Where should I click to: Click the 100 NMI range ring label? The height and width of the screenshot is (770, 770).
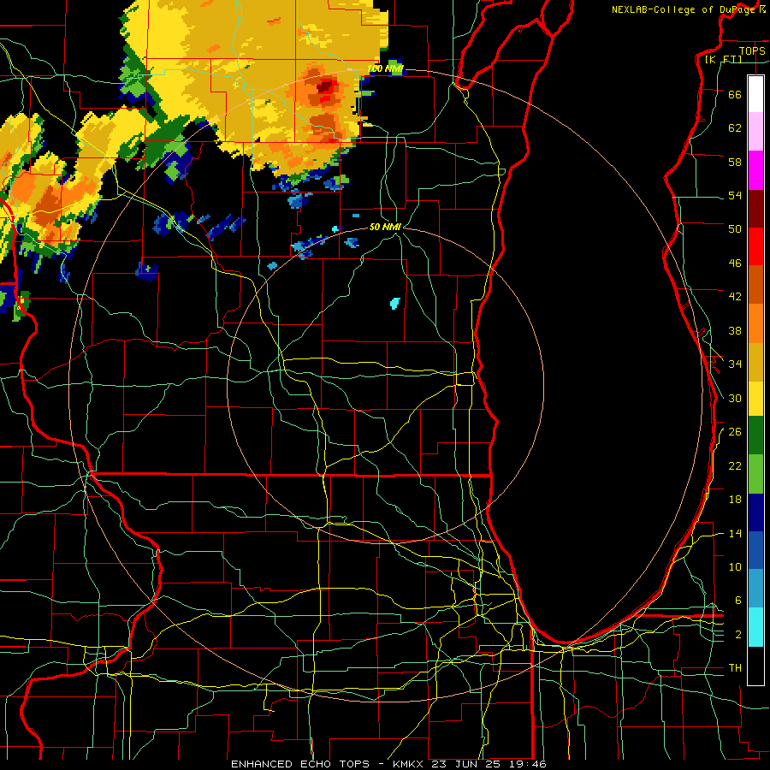(385, 68)
